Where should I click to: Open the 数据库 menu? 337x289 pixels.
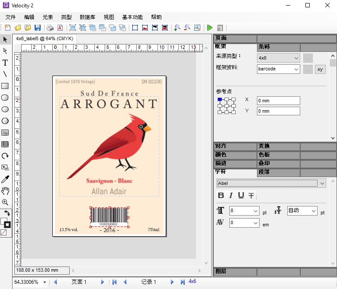point(87,17)
